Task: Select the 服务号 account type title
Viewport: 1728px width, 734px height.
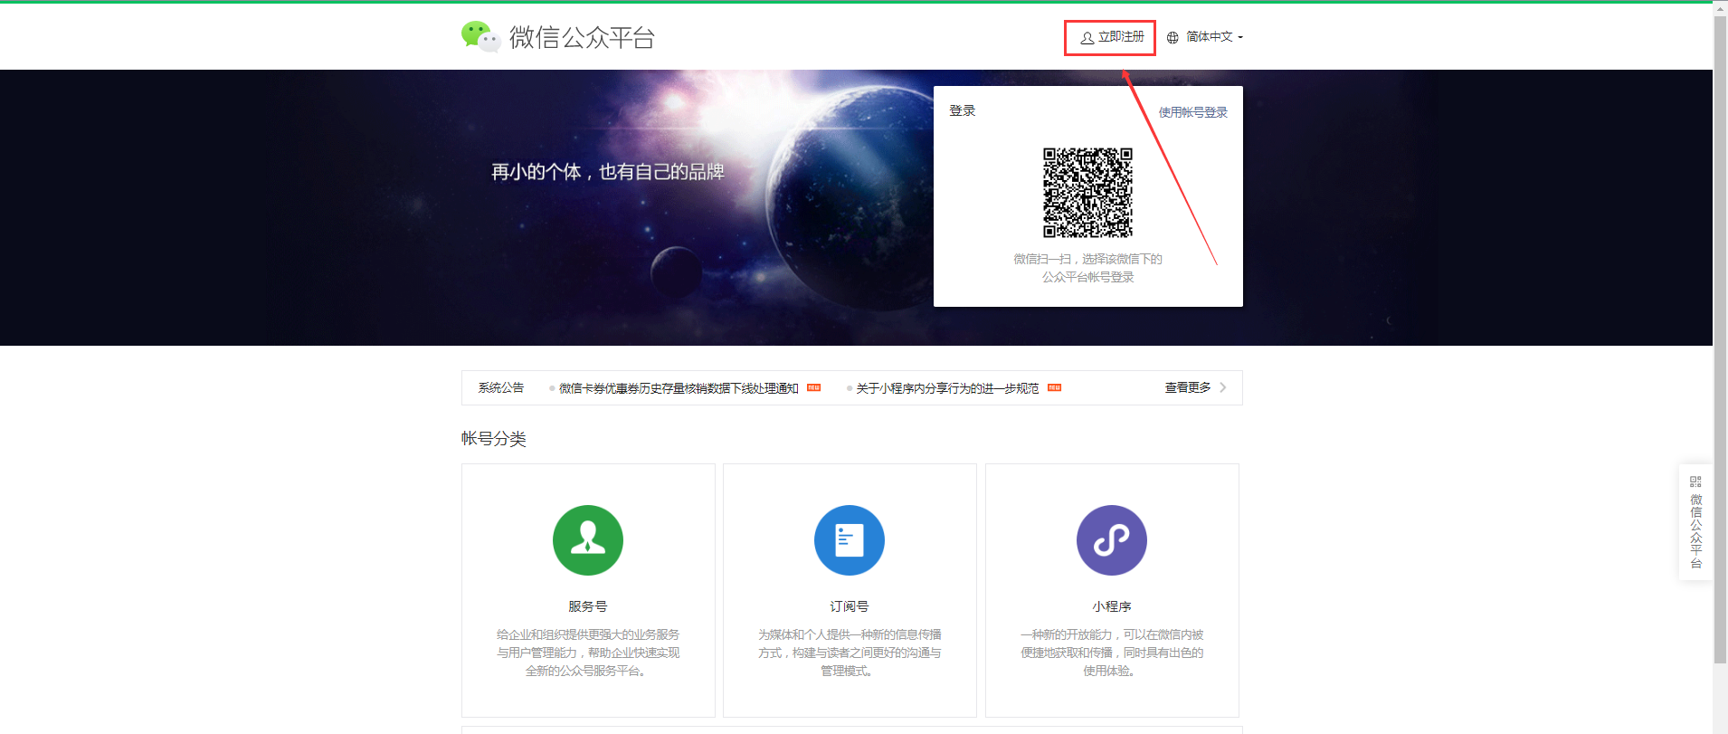Action: coord(587,606)
